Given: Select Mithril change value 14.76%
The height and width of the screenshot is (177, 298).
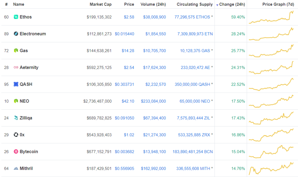Looking at the screenshot, I should tap(238, 168).
